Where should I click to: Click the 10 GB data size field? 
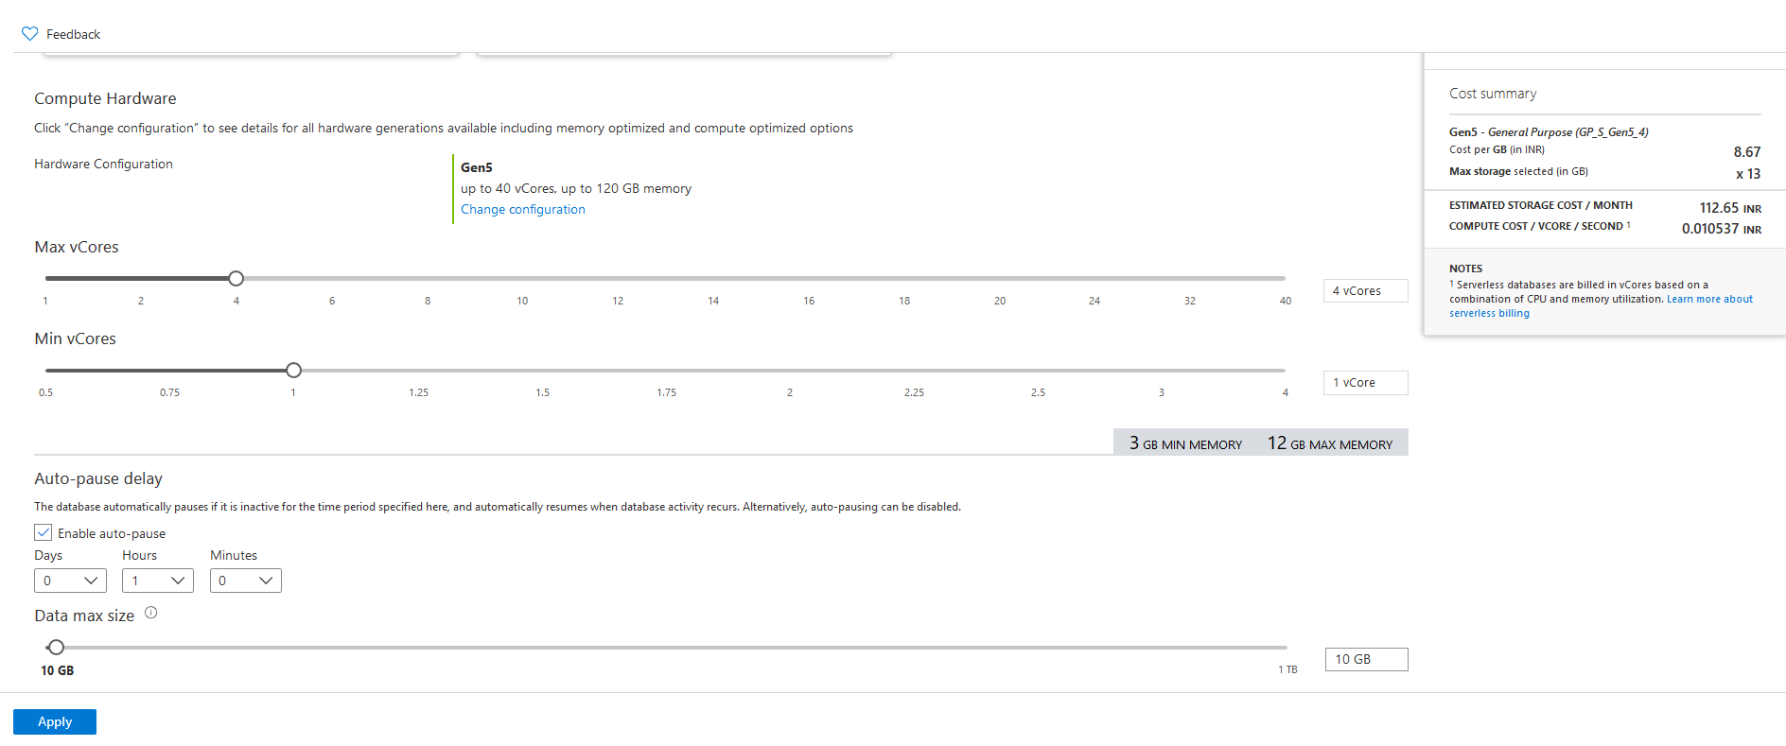tap(1366, 659)
